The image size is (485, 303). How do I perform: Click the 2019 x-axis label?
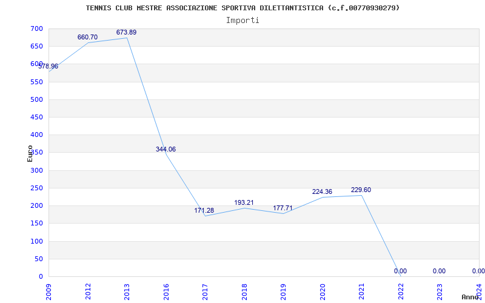pos(284,292)
